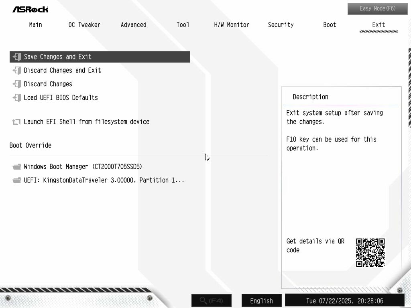Click the exit-door icon beside Discard Changes
Image resolution: width=411 pixels, height=308 pixels.
17,84
